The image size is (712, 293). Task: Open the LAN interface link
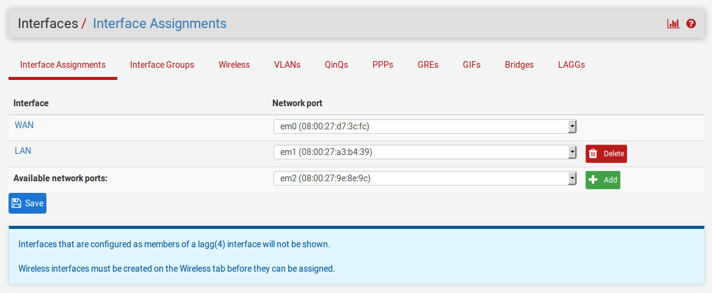click(23, 151)
